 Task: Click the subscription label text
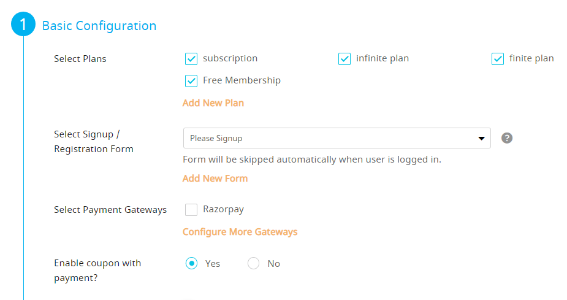[x=230, y=59]
